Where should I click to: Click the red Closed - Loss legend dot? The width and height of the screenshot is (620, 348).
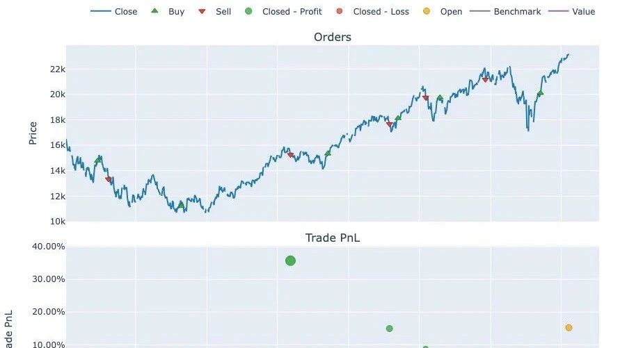340,12
